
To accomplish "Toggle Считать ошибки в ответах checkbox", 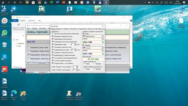I will point(53,61).
